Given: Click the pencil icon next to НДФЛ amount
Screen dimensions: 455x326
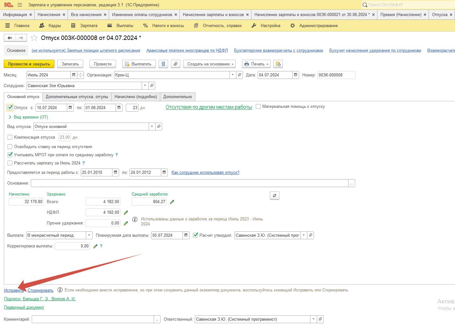Looking at the screenshot, I should [x=126, y=213].
